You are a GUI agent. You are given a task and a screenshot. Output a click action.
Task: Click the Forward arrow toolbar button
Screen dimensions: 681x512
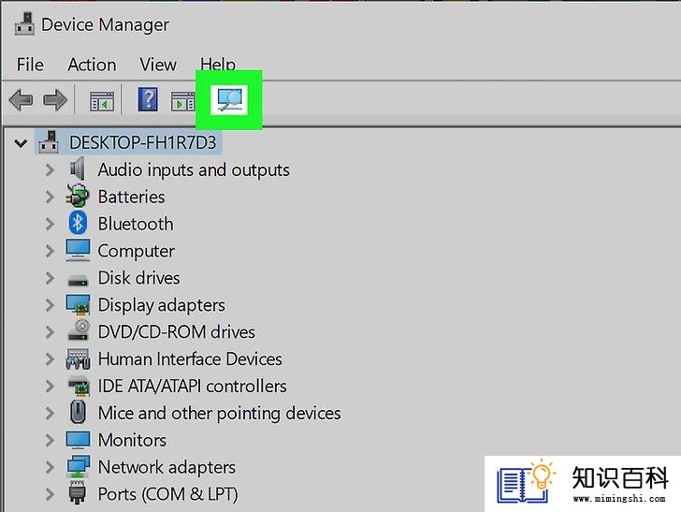tap(55, 99)
